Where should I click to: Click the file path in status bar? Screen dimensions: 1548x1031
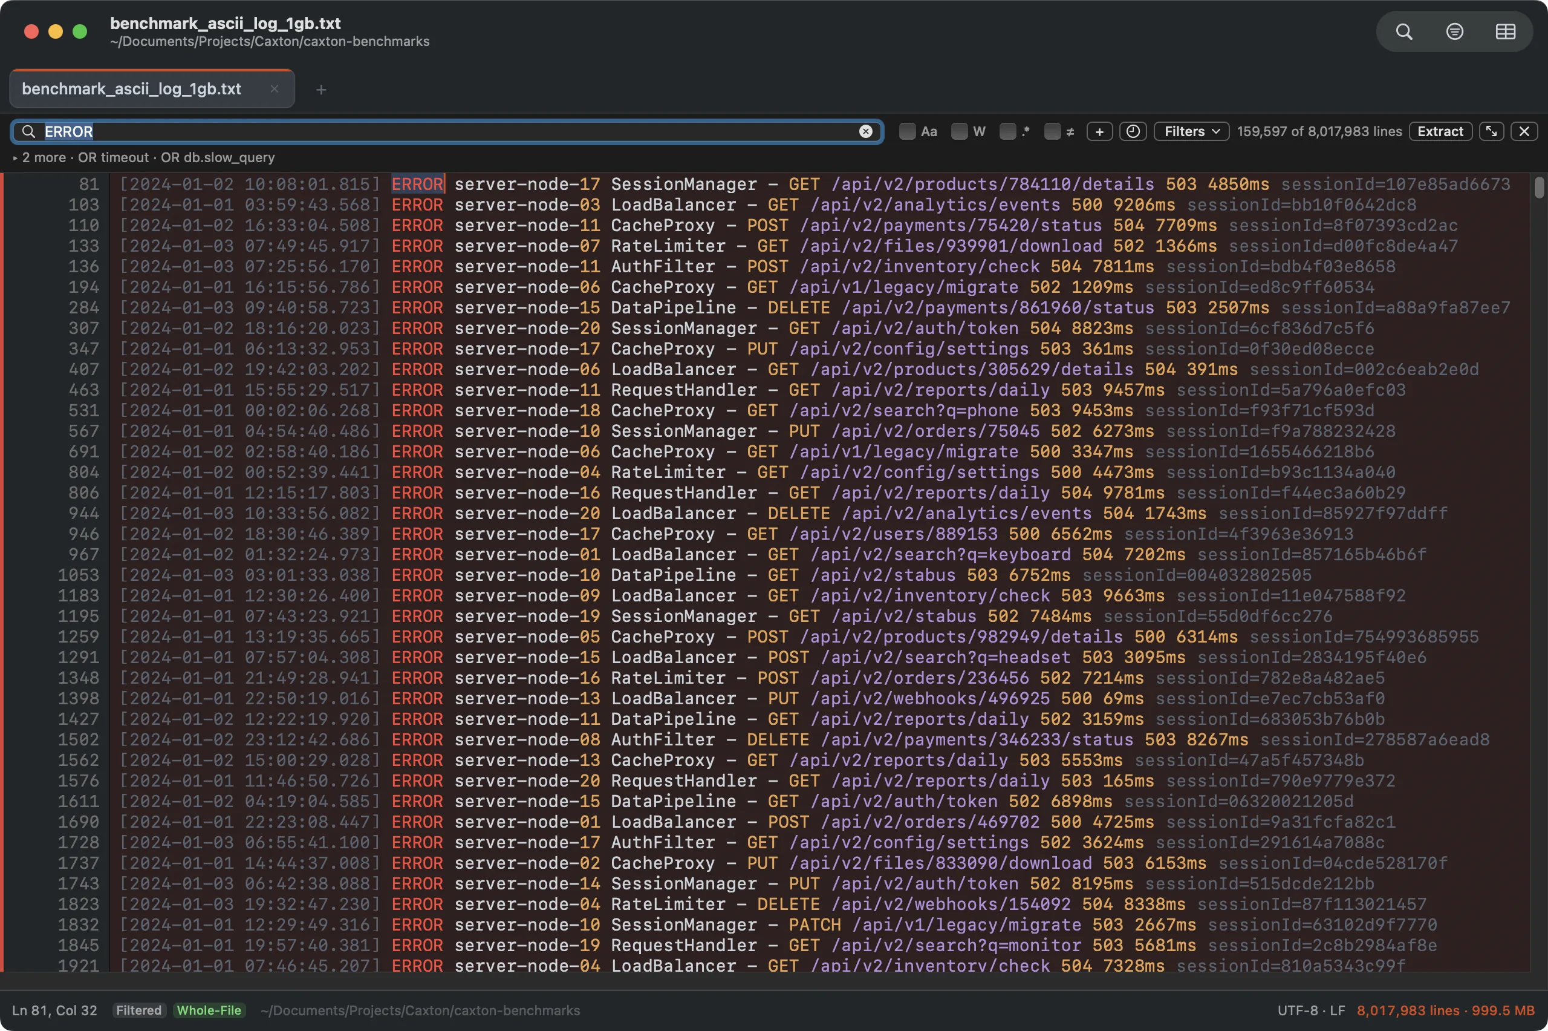[420, 1010]
